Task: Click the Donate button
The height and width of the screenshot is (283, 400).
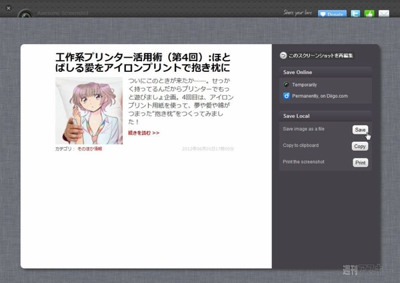Action: (332, 14)
